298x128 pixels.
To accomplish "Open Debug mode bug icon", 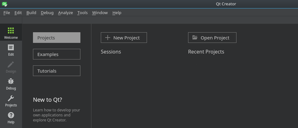I will [x=11, y=81].
